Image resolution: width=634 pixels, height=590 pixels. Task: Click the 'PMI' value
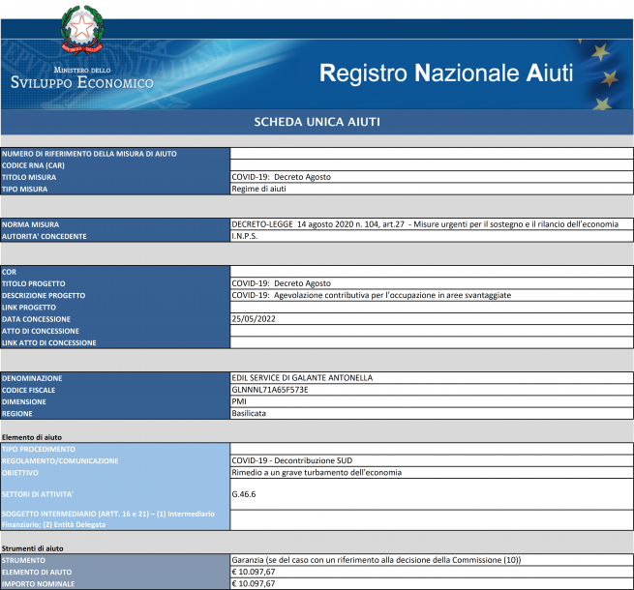[239, 401]
